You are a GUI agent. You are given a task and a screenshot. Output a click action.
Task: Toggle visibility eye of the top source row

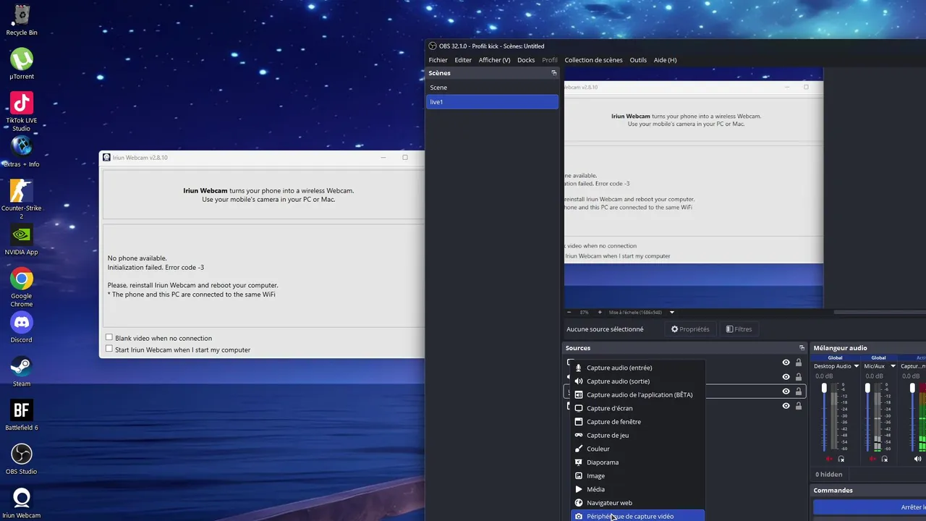click(x=786, y=363)
